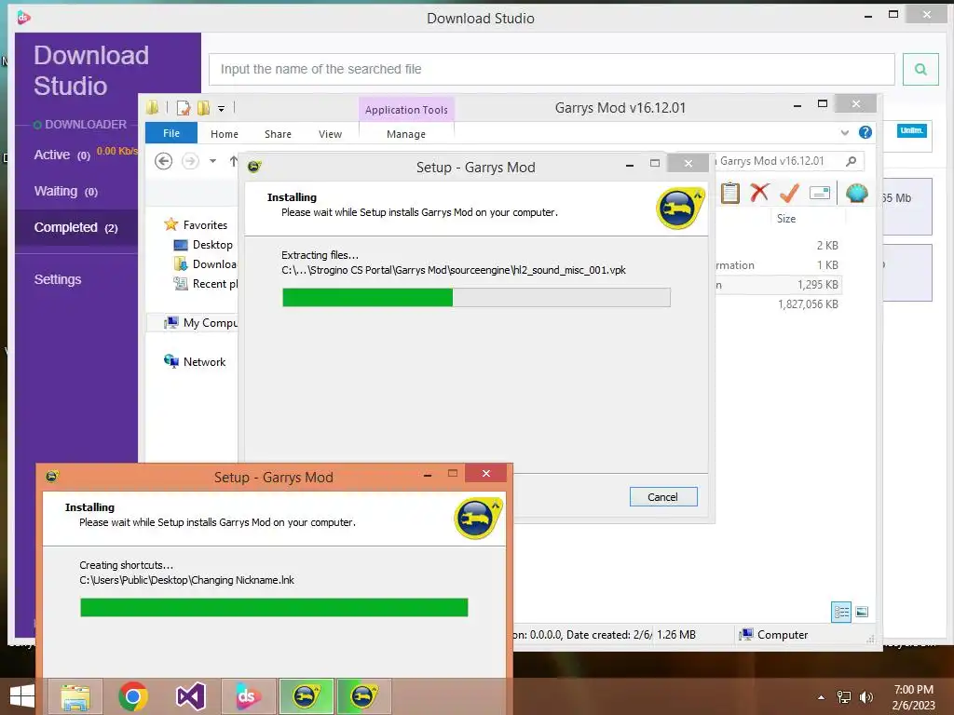
Task: Switch to the Share ribbon tab
Action: [278, 134]
